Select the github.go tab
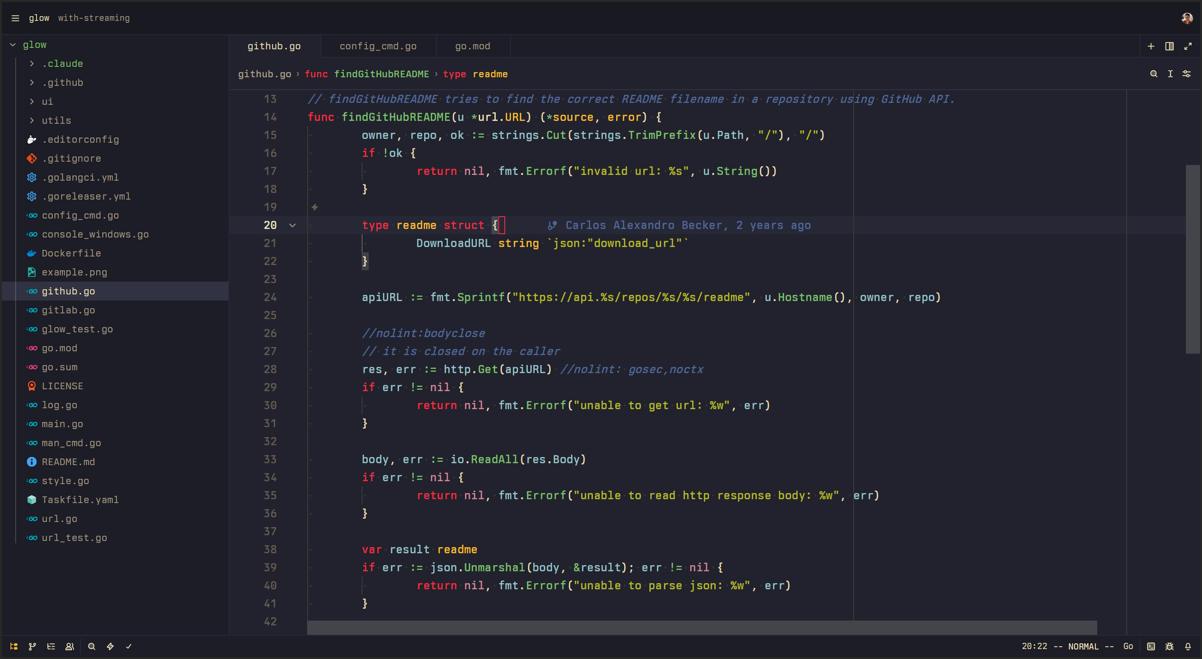This screenshot has height=659, width=1202. pyautogui.click(x=274, y=46)
